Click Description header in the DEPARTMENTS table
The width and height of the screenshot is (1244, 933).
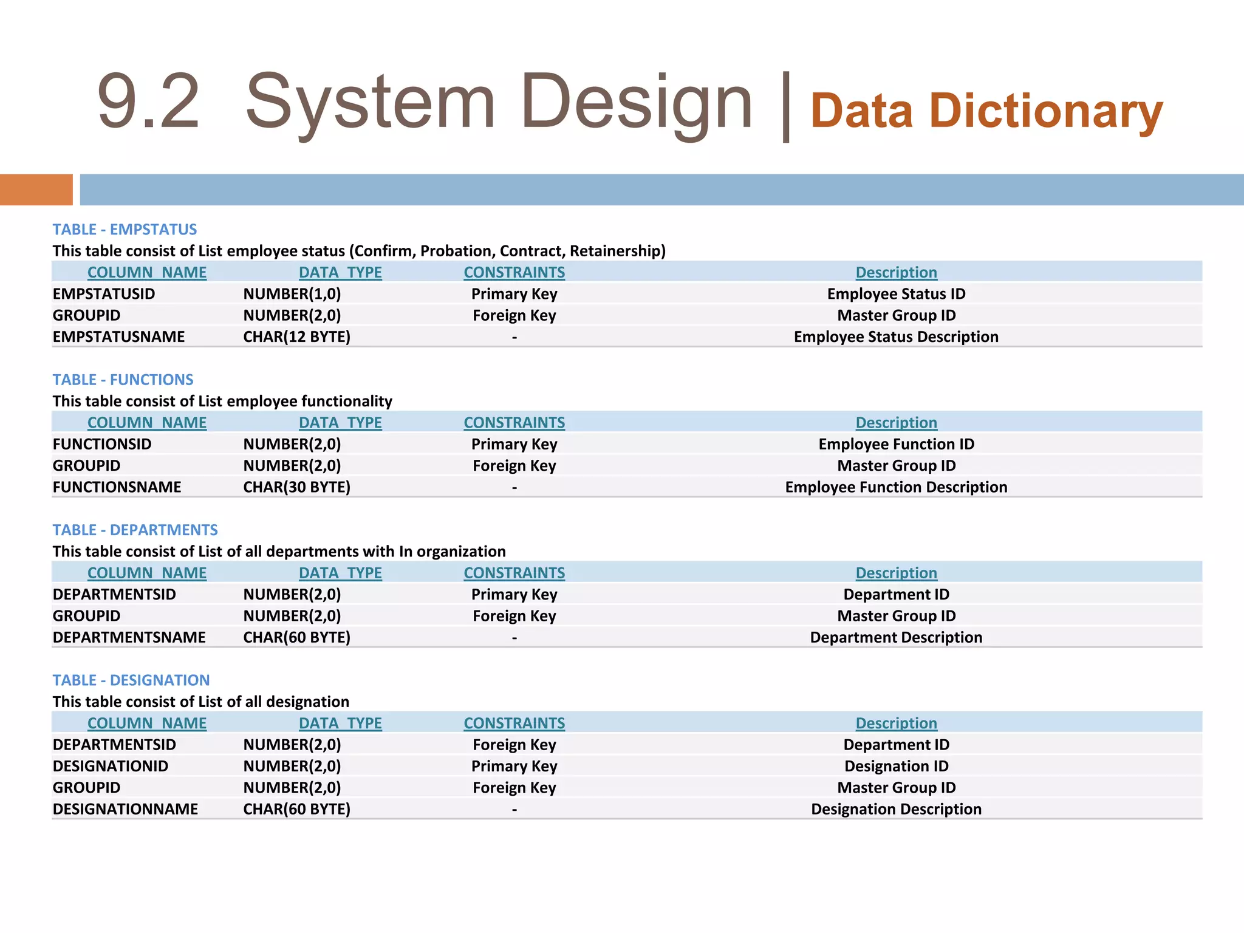click(897, 573)
